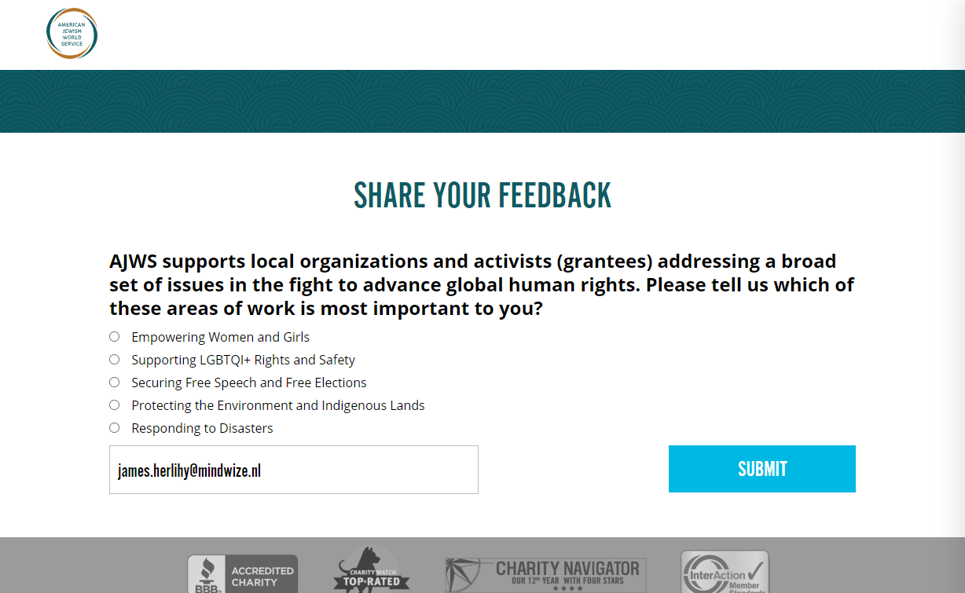Click the teal patterned header banner
The width and height of the screenshot is (965, 593).
pos(482,101)
